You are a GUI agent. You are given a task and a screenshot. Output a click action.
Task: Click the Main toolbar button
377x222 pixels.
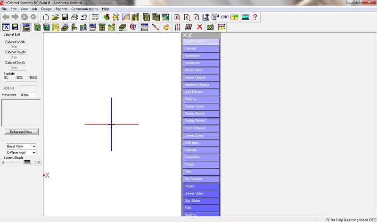tap(26, 27)
